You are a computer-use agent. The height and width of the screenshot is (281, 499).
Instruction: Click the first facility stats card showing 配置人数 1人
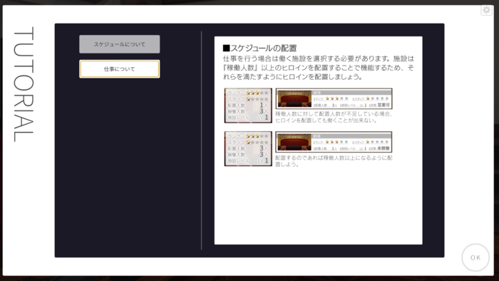tap(248, 106)
